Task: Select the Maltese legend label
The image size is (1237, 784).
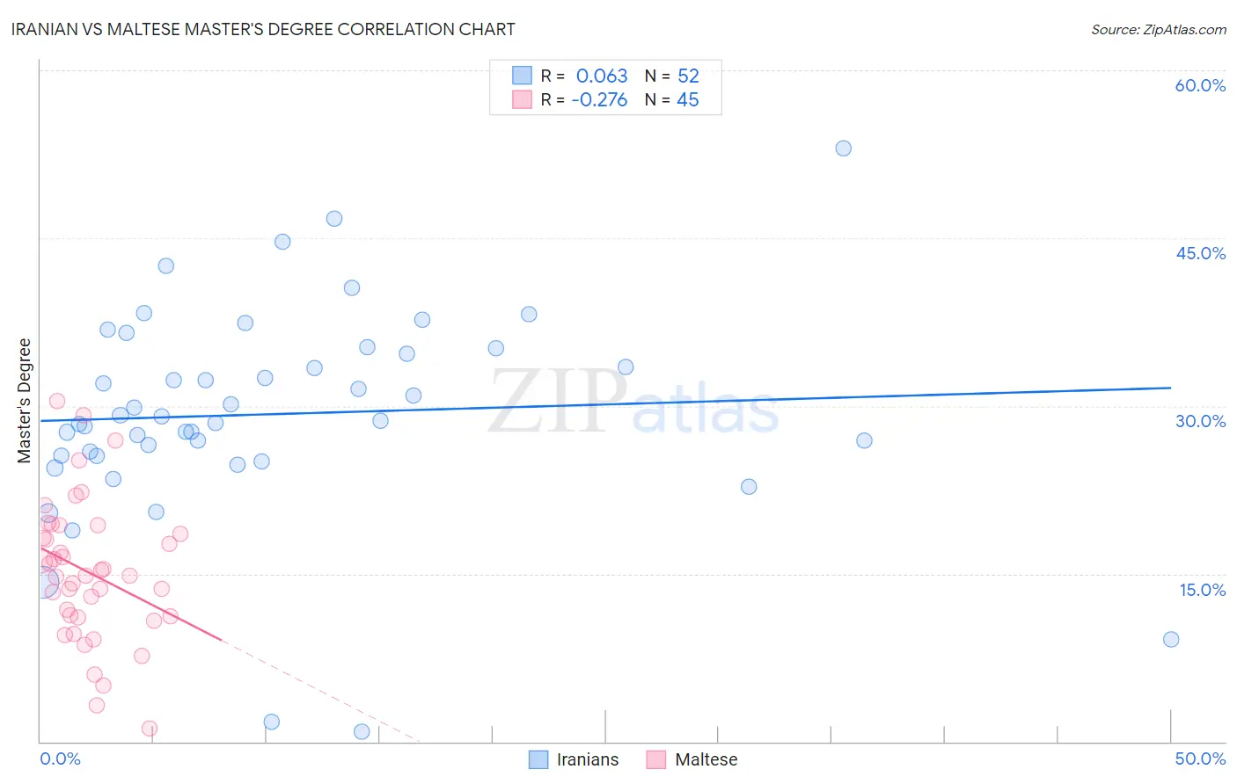Action: [706, 759]
